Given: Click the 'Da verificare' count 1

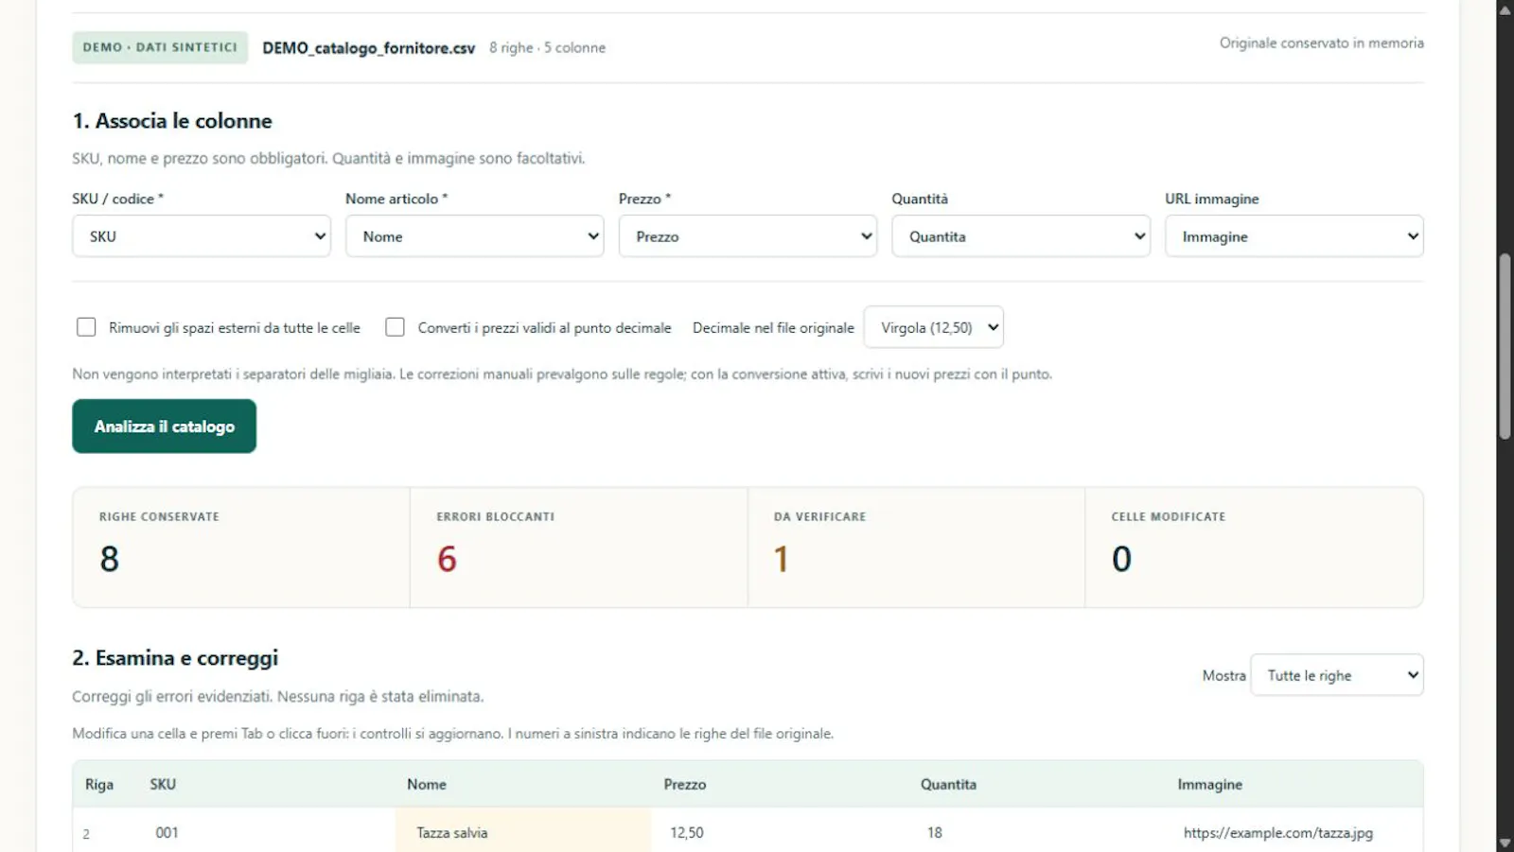Looking at the screenshot, I should [x=781, y=559].
